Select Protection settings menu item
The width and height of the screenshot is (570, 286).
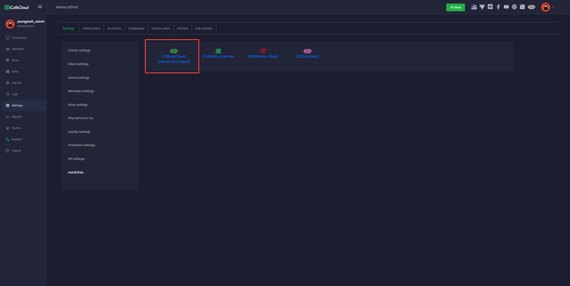click(82, 145)
